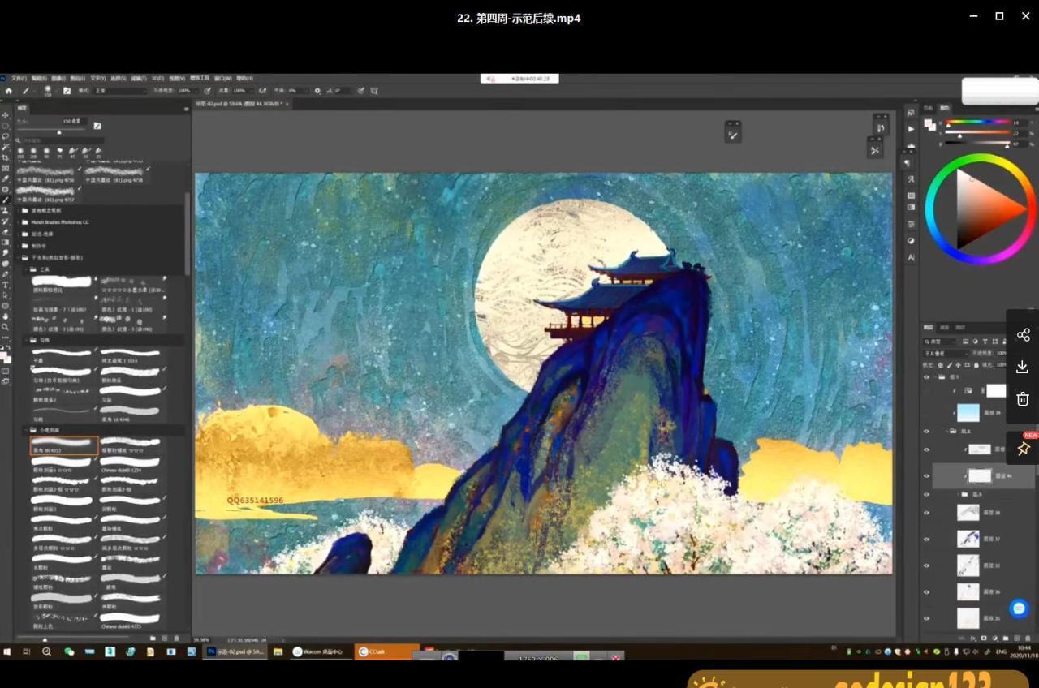Select the Pen tool
The height and width of the screenshot is (688, 1039).
pyautogui.click(x=6, y=274)
